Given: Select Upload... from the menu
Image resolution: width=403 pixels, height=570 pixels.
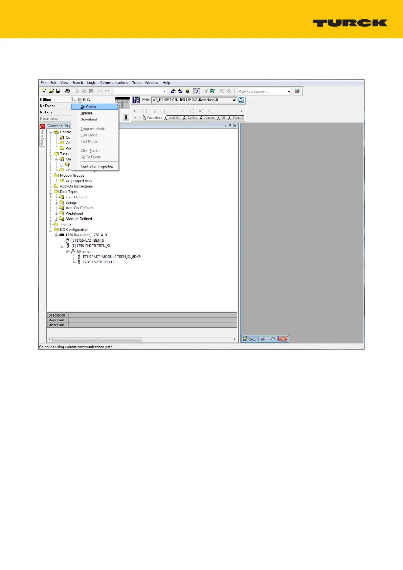Looking at the screenshot, I should 94,113.
